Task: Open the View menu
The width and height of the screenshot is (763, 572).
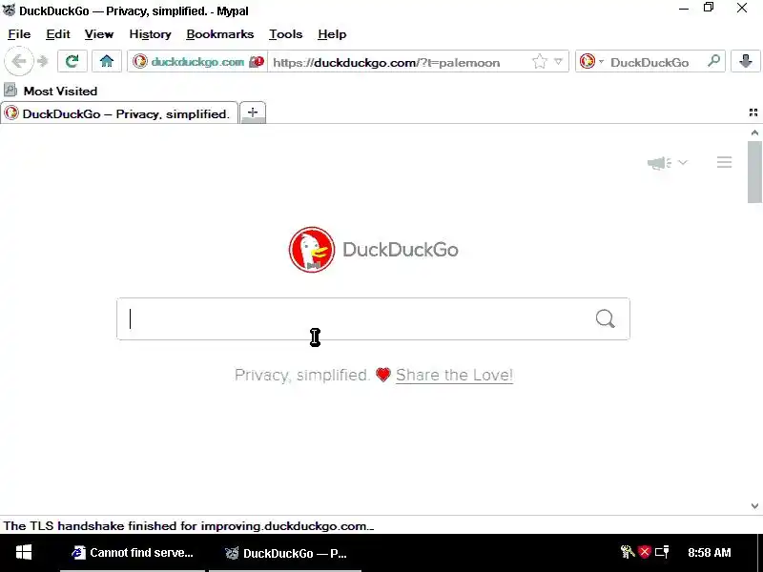Action: [x=99, y=34]
